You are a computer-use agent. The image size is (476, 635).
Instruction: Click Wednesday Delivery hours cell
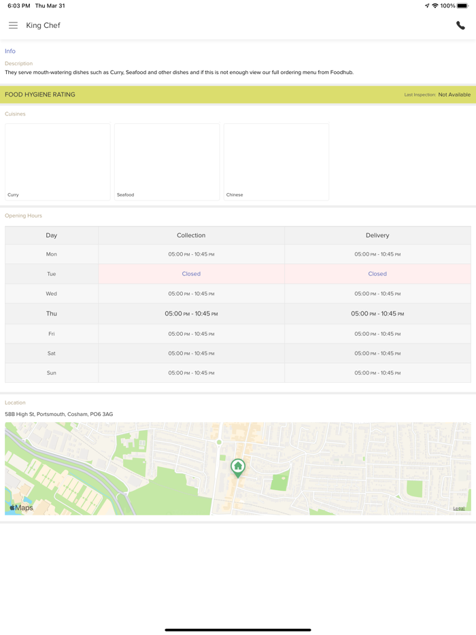(377, 294)
